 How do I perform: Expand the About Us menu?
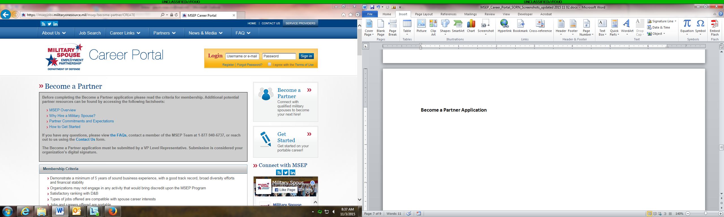tap(54, 33)
